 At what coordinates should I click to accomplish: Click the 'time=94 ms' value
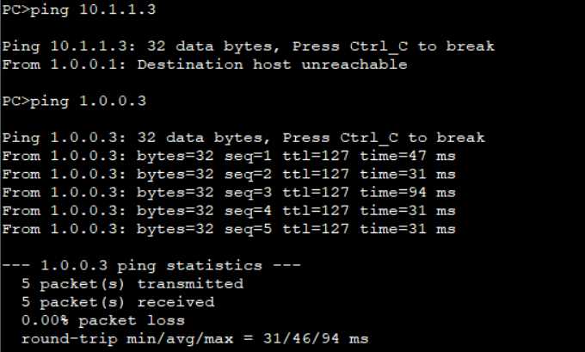(x=408, y=193)
